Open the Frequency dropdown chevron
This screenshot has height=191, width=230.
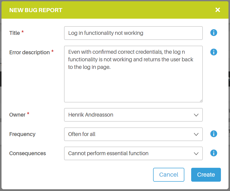point(196,134)
